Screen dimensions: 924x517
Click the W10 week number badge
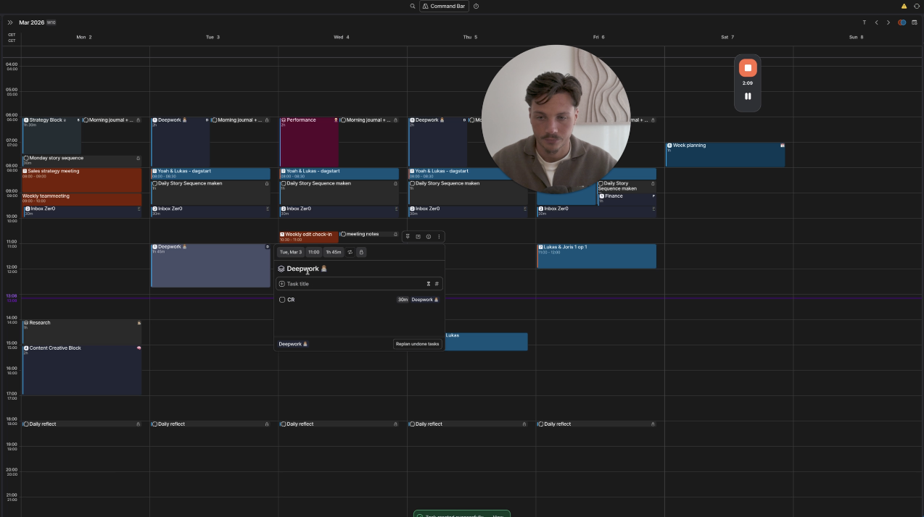pyautogui.click(x=51, y=22)
